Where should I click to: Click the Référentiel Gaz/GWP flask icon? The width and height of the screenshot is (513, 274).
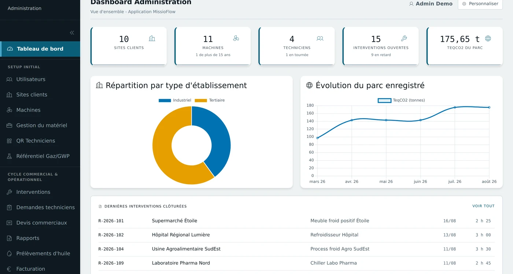point(10,156)
